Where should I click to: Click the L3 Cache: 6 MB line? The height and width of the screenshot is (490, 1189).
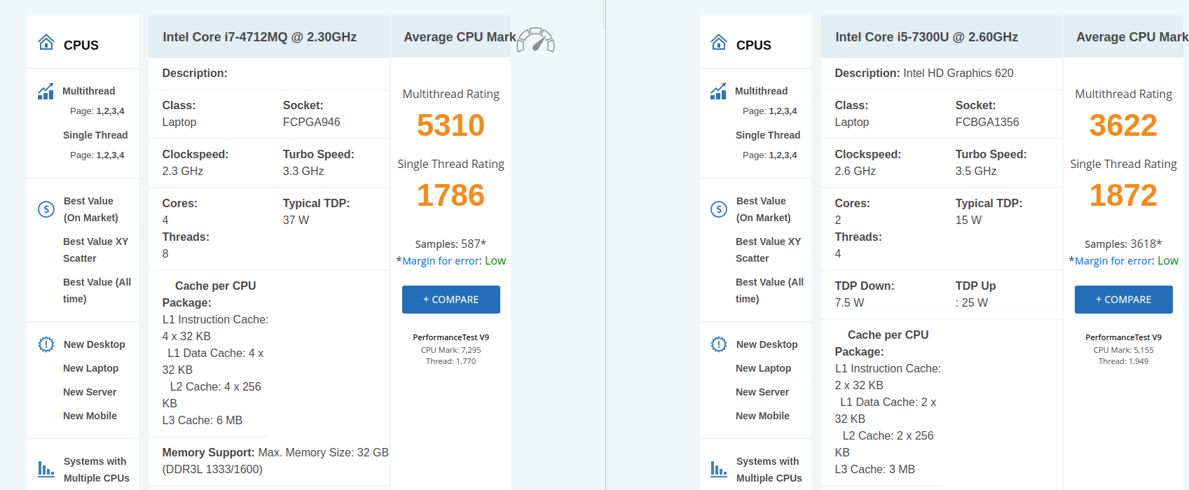click(202, 420)
